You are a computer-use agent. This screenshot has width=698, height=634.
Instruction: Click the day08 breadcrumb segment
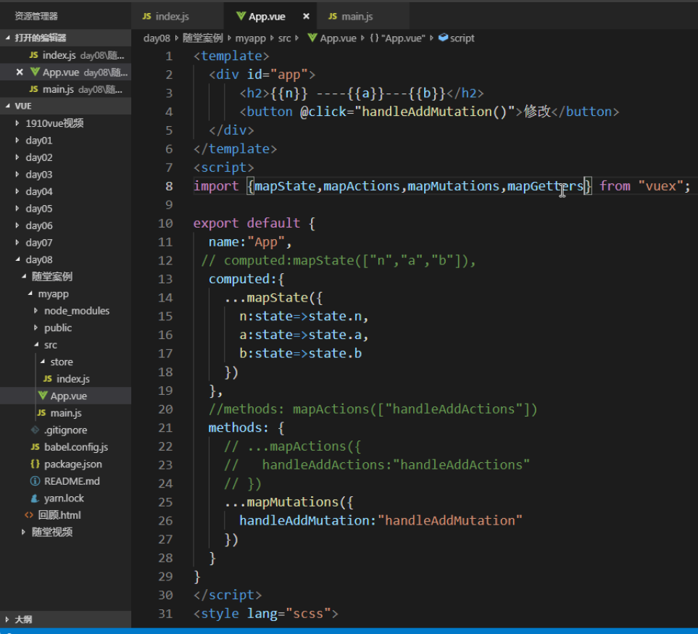click(157, 38)
